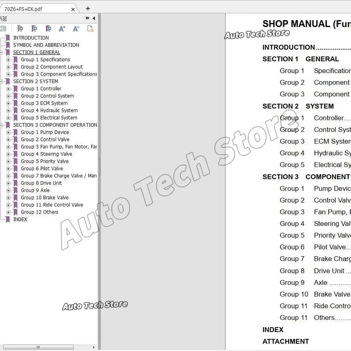Click INDEX heading in document contents
The height and width of the screenshot is (351, 351).
coord(273,330)
